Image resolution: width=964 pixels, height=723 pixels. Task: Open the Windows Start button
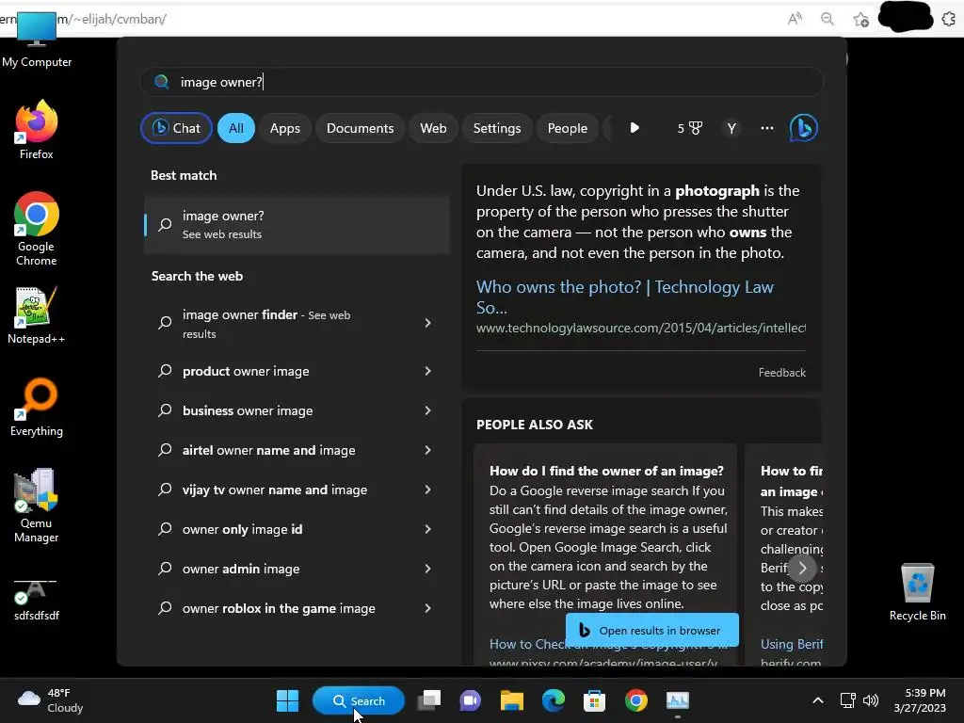point(287,700)
